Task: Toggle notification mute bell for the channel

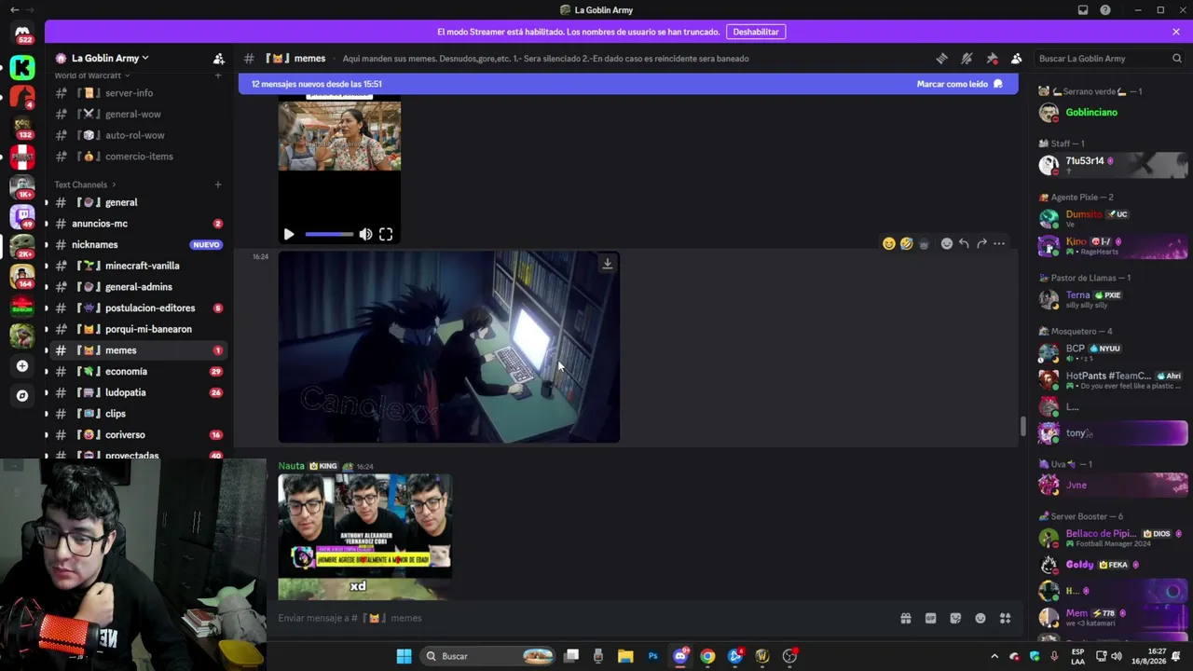Action: click(x=967, y=59)
